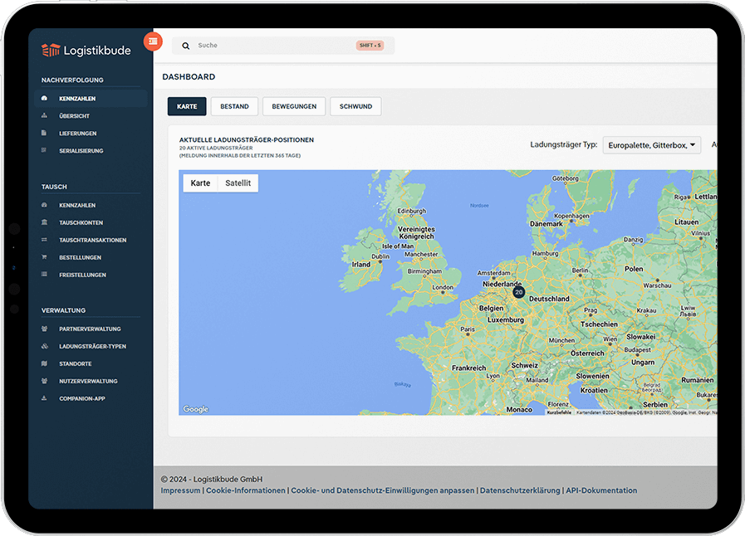Open Nutzerverwaltung in the sidebar
Screen dimensions: 745x536
(88, 381)
